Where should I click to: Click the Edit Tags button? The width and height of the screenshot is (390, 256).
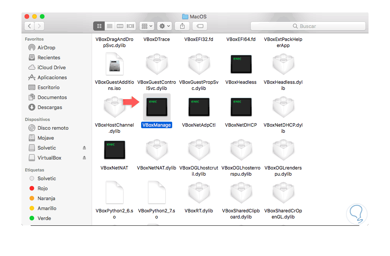(x=200, y=26)
